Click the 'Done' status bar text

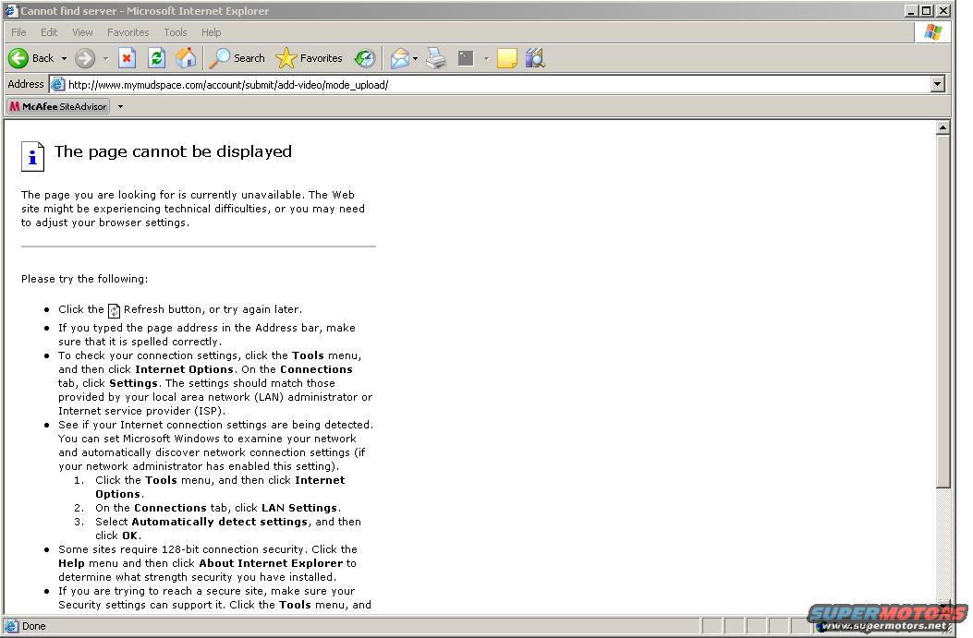point(33,626)
